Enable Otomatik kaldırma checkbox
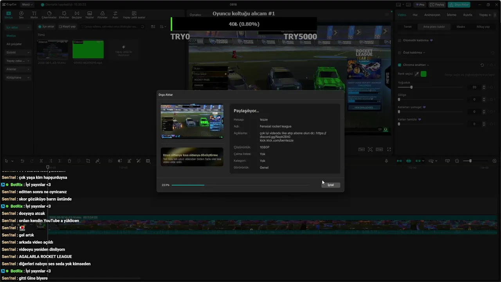This screenshot has height=282, width=501. pos(399,40)
